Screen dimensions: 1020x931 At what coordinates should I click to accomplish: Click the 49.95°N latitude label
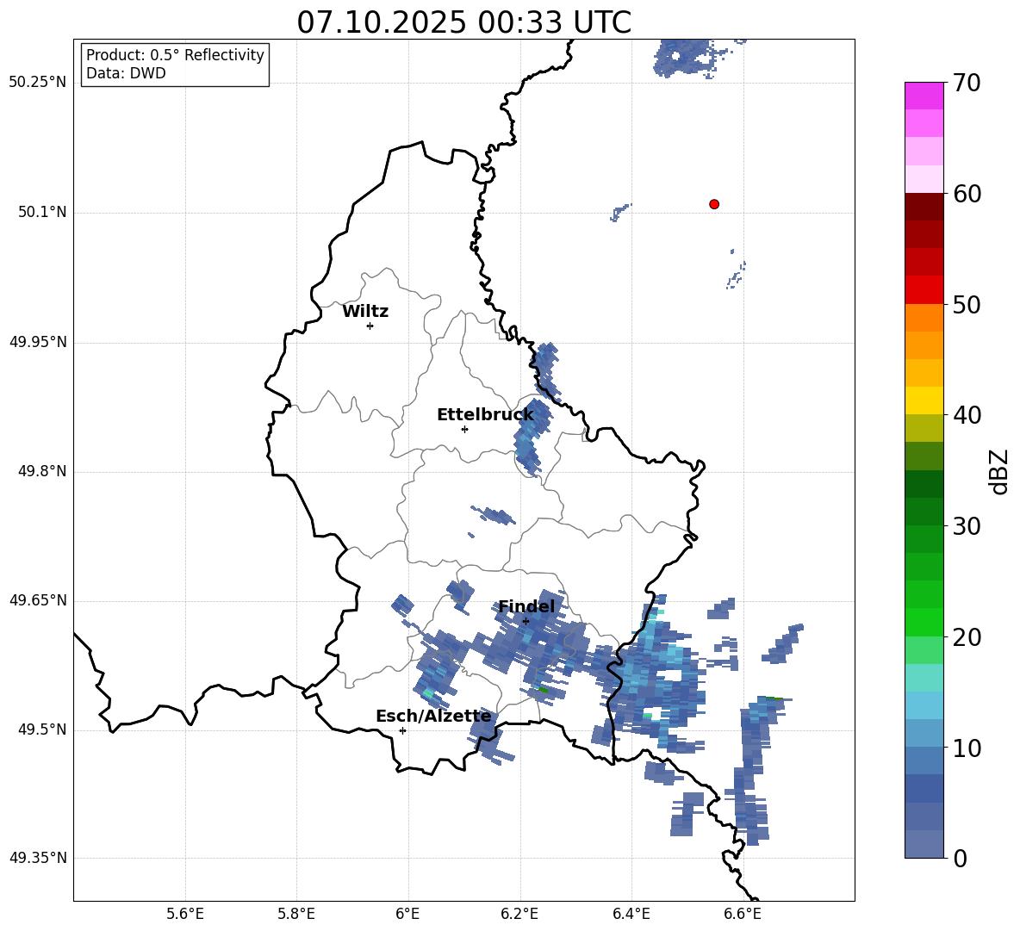38,342
